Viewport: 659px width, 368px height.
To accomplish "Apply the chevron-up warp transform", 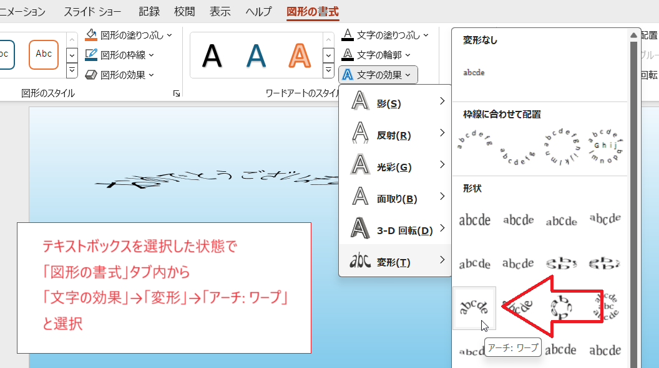I will pyautogui.click(x=474, y=263).
